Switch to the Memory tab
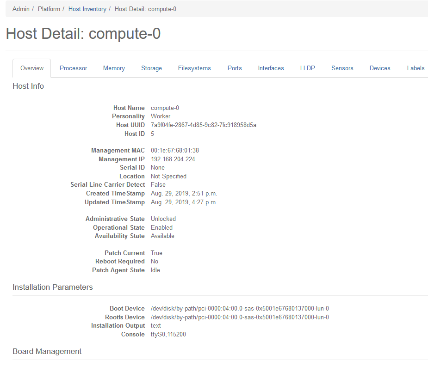This screenshot has width=428, height=366. (114, 68)
